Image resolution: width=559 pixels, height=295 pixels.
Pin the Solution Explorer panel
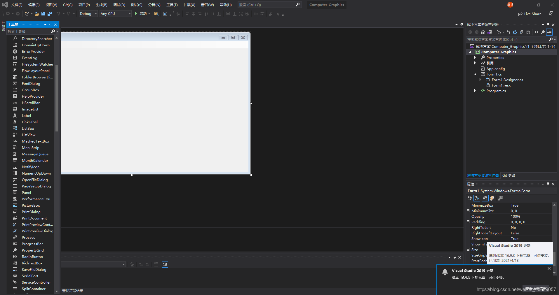click(548, 24)
